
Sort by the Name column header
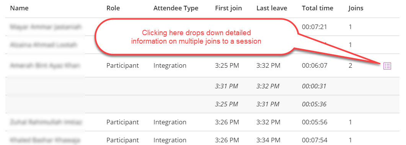coord(19,8)
